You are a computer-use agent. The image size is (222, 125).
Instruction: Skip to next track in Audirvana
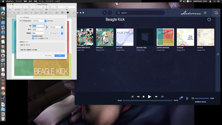[156, 97]
